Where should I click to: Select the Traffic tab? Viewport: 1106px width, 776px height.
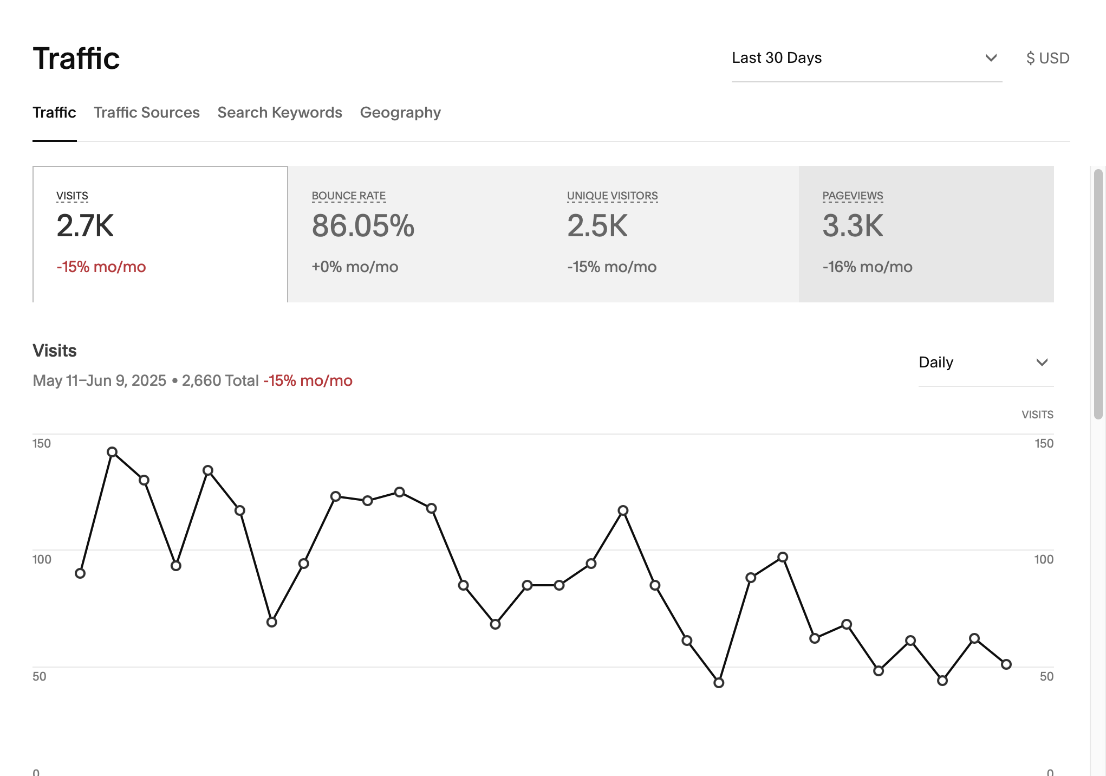[54, 112]
